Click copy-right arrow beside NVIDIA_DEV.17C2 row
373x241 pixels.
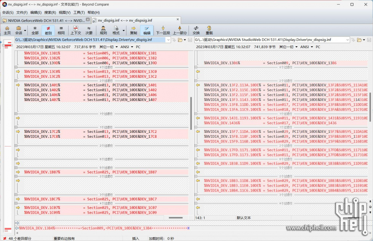[18, 132]
